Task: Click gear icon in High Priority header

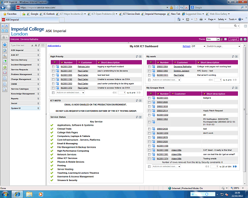Action: [x=55, y=62]
